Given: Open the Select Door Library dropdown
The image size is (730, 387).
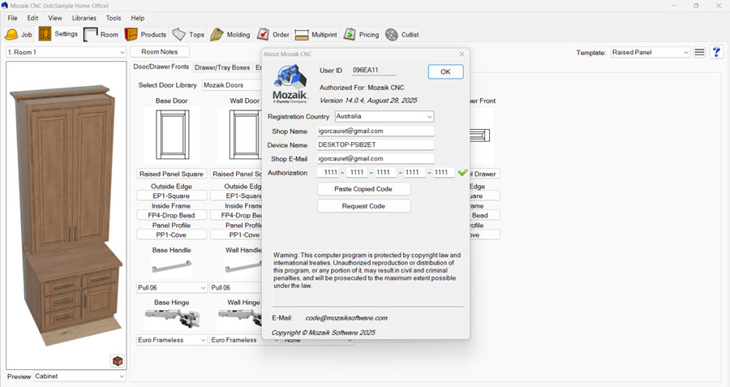Looking at the screenshot, I should pyautogui.click(x=232, y=85).
